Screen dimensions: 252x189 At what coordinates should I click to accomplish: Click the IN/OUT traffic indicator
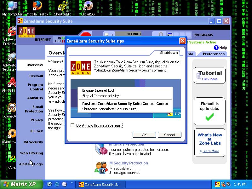(x=60, y=40)
